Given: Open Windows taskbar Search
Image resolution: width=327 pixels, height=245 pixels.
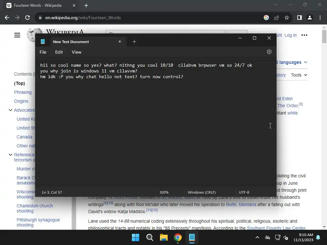Looking at the screenshot, I should 149,237.
